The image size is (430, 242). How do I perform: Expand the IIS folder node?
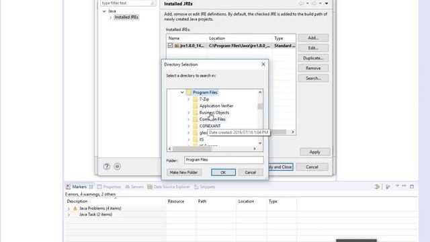pos(189,139)
